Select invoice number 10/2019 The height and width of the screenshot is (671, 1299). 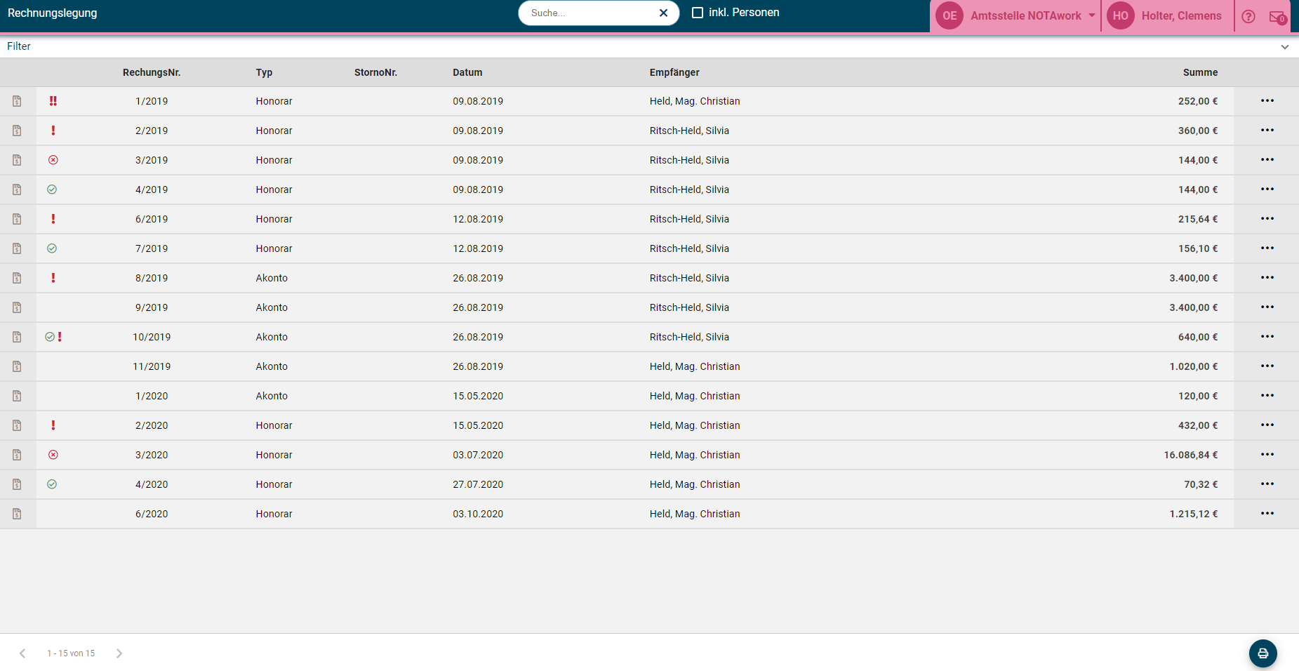[152, 337]
